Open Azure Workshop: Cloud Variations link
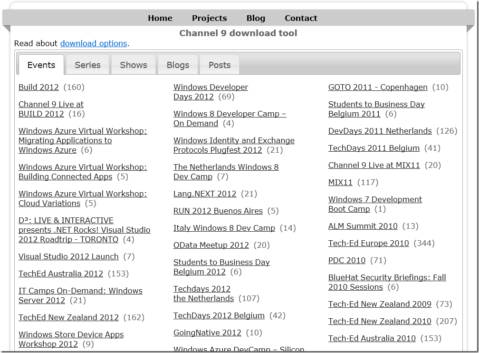 (83, 198)
